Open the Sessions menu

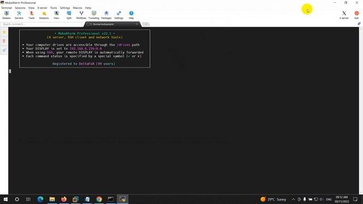(20, 8)
